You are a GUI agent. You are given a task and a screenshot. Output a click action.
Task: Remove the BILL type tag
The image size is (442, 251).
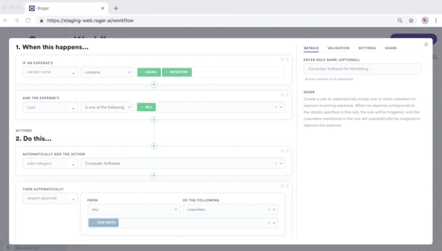pos(142,107)
